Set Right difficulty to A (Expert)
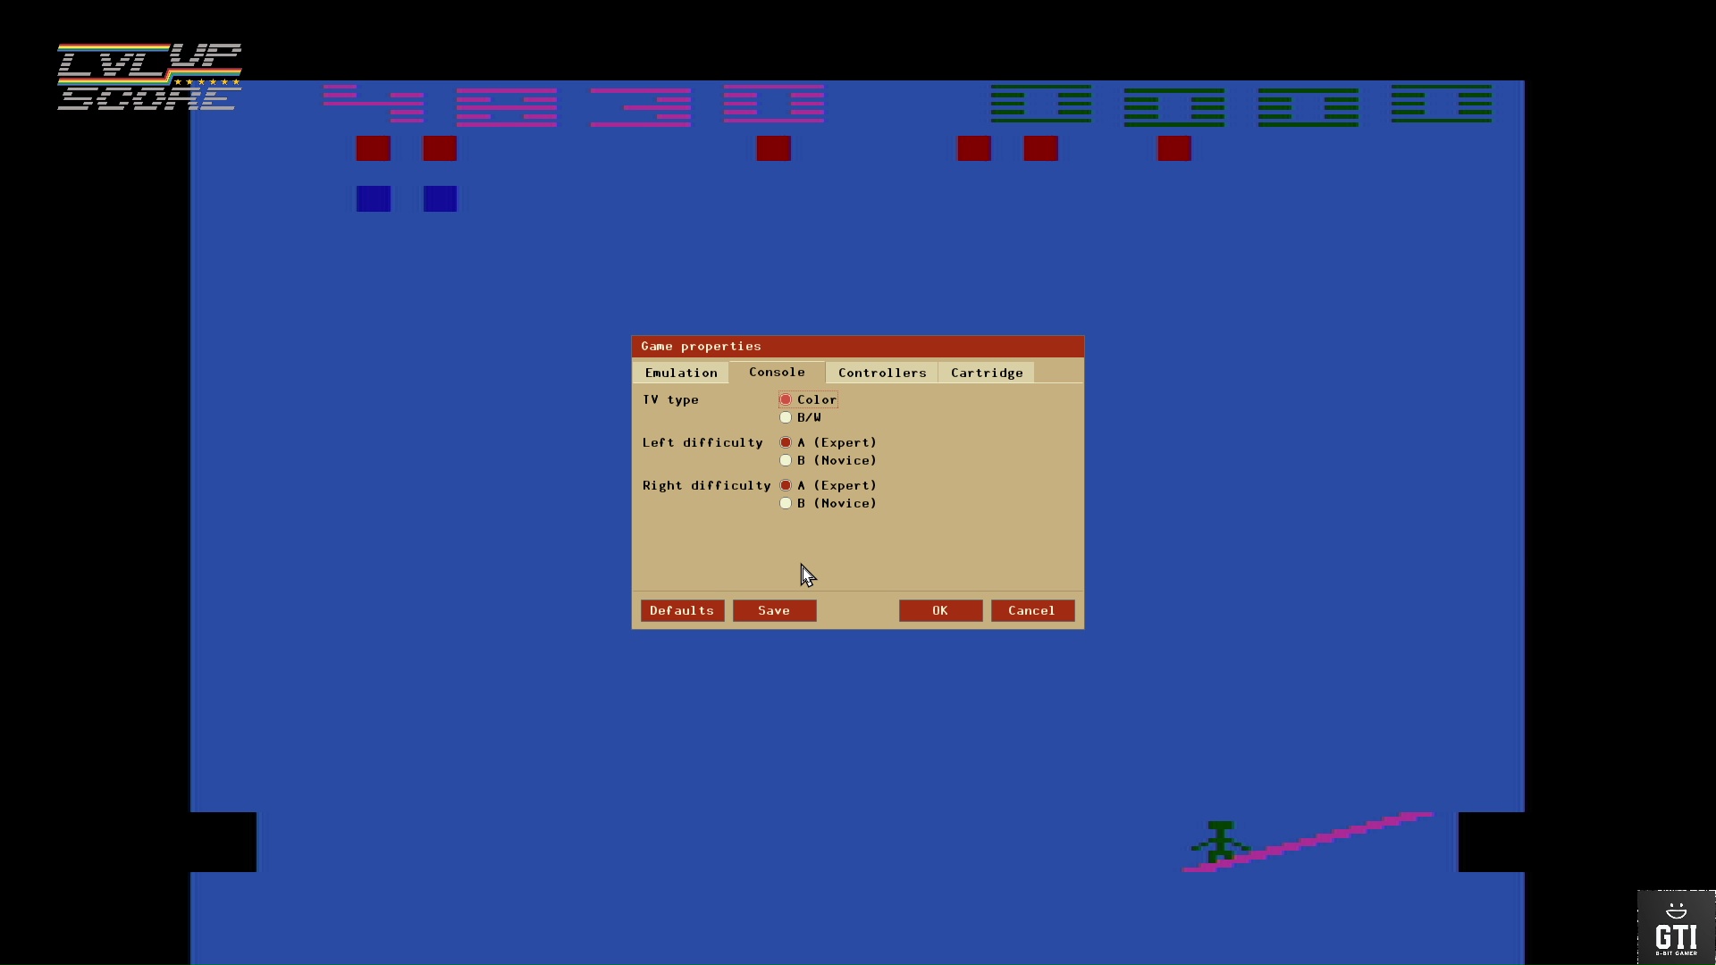 (828, 485)
